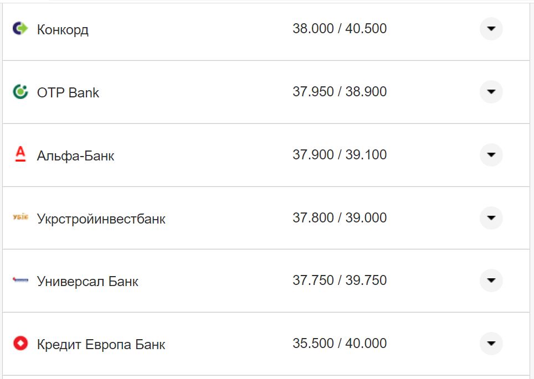The width and height of the screenshot is (534, 379).
Task: Open the Укрстройинвестбанк name link
Action: 101,219
